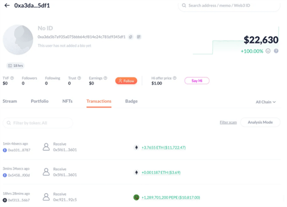287x207 pixels.
Task: Show the wallet address QR code icon
Action: click(x=139, y=37)
